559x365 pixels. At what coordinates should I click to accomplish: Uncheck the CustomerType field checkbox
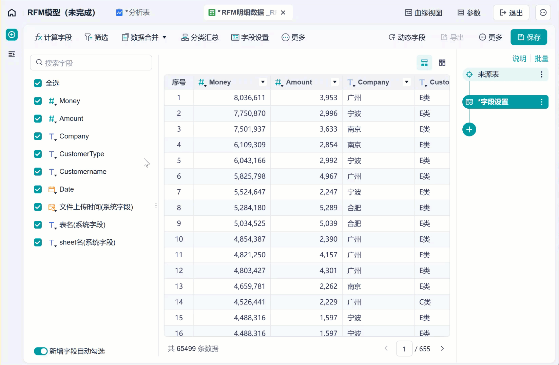38,154
